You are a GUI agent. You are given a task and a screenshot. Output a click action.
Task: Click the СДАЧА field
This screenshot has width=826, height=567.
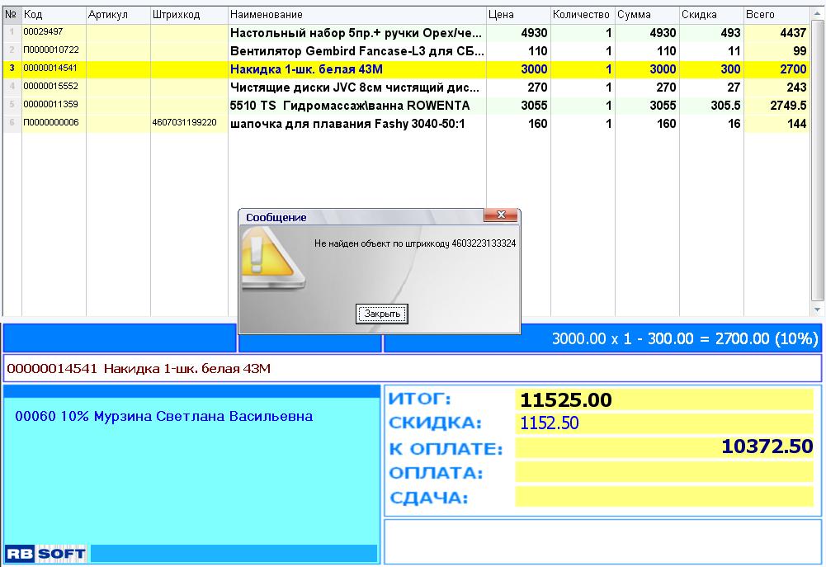[x=663, y=498]
